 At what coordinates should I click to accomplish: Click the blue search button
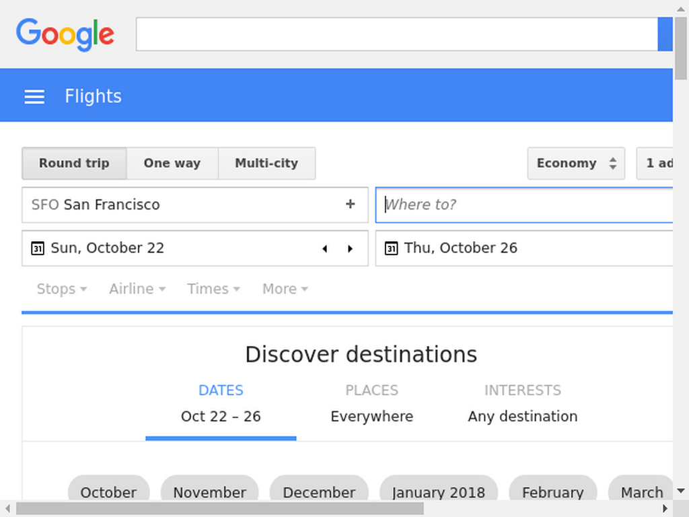pos(665,34)
